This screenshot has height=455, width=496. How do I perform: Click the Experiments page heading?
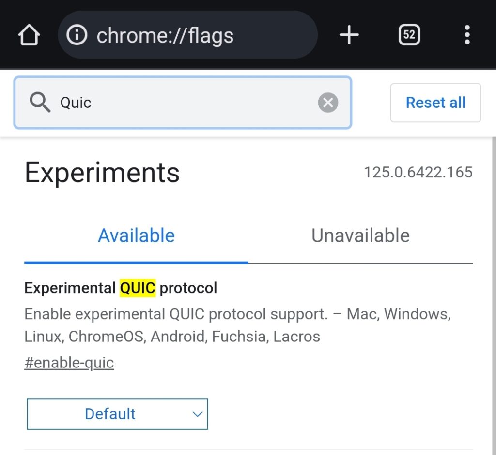(x=102, y=173)
